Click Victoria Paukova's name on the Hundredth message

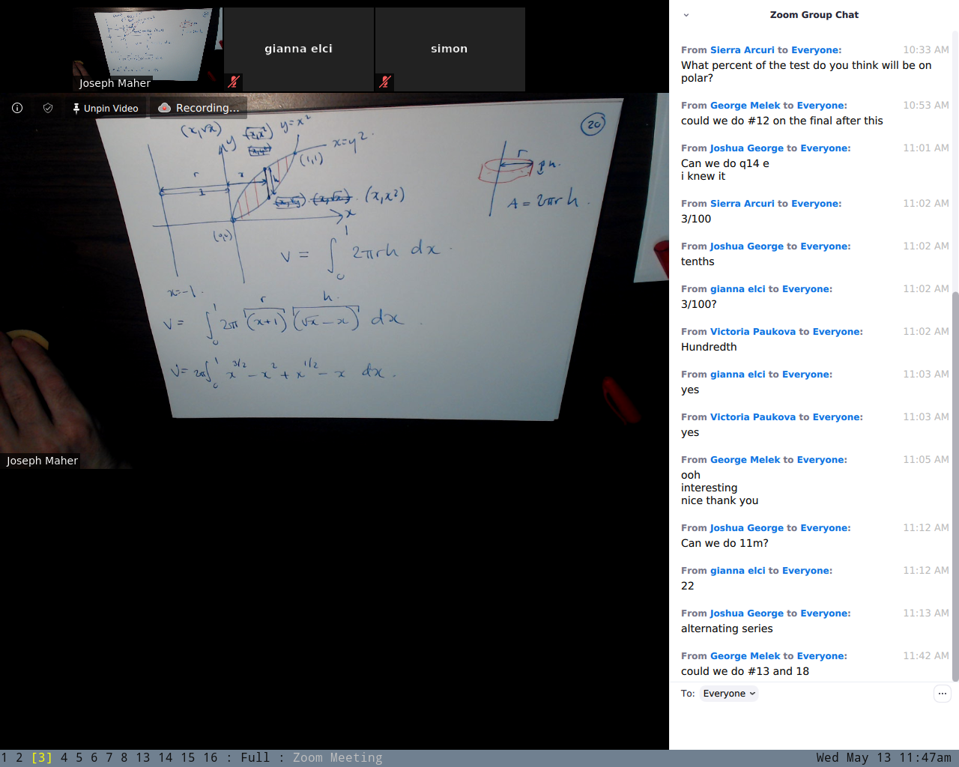pos(752,332)
